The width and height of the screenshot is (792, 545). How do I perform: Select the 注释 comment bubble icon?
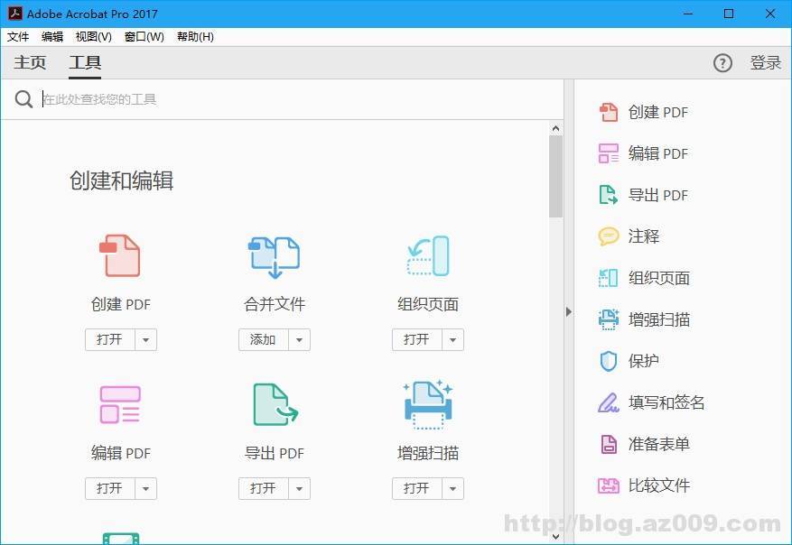608,236
